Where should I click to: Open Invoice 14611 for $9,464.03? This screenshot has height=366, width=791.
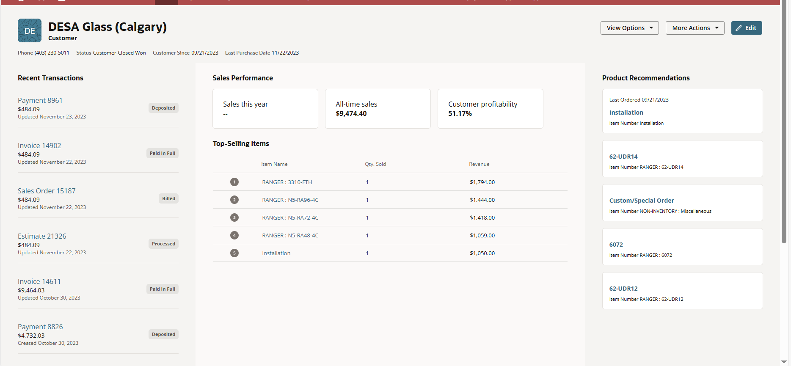click(39, 281)
